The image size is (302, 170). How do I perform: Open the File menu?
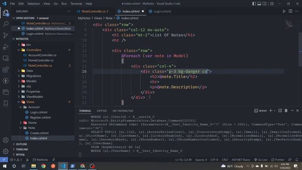12,4
